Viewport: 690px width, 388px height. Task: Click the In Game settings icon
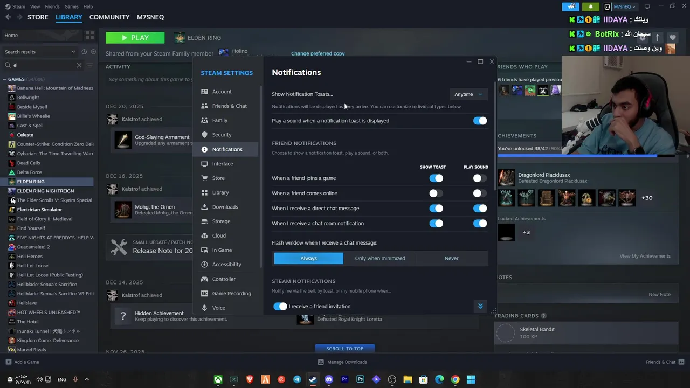coord(204,250)
